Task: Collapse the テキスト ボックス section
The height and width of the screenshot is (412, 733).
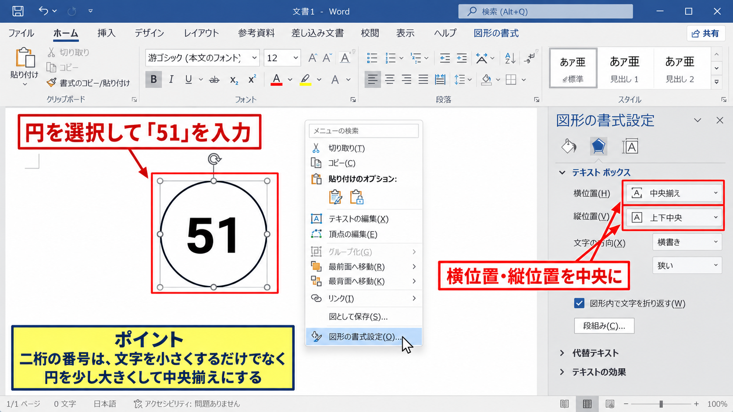Action: point(595,173)
